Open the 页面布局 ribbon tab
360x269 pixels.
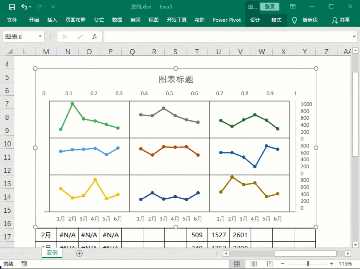(76, 20)
